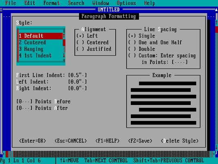Click the F1=HELP button
Screen dimensions: 218x164
tap(108, 141)
